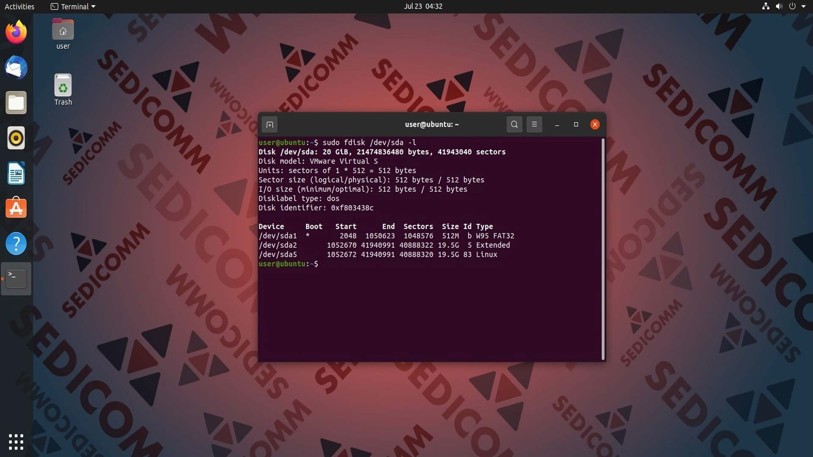Click the Activities menu
The height and width of the screenshot is (457, 813).
(19, 6)
